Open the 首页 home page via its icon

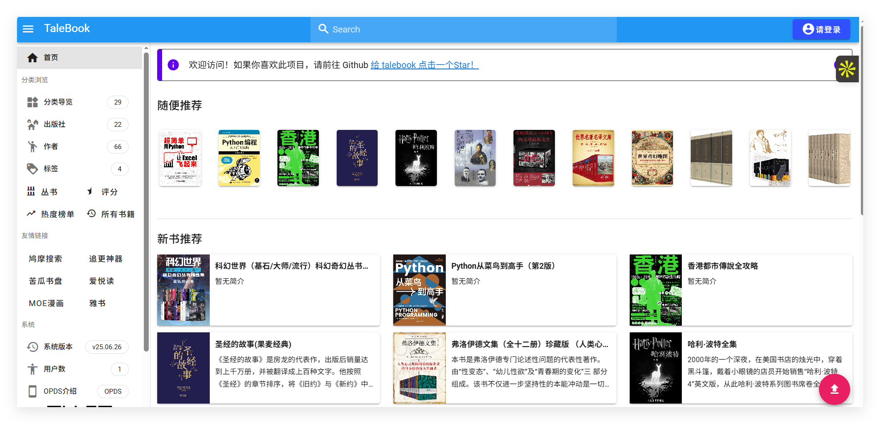point(33,57)
